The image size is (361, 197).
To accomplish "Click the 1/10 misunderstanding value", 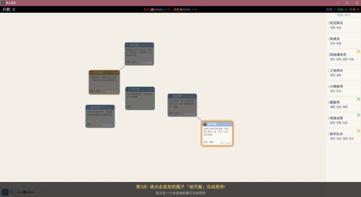I will click(x=195, y=10).
